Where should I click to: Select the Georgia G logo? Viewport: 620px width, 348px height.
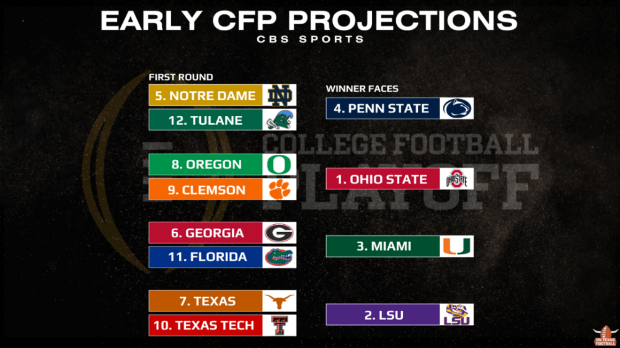tap(279, 233)
